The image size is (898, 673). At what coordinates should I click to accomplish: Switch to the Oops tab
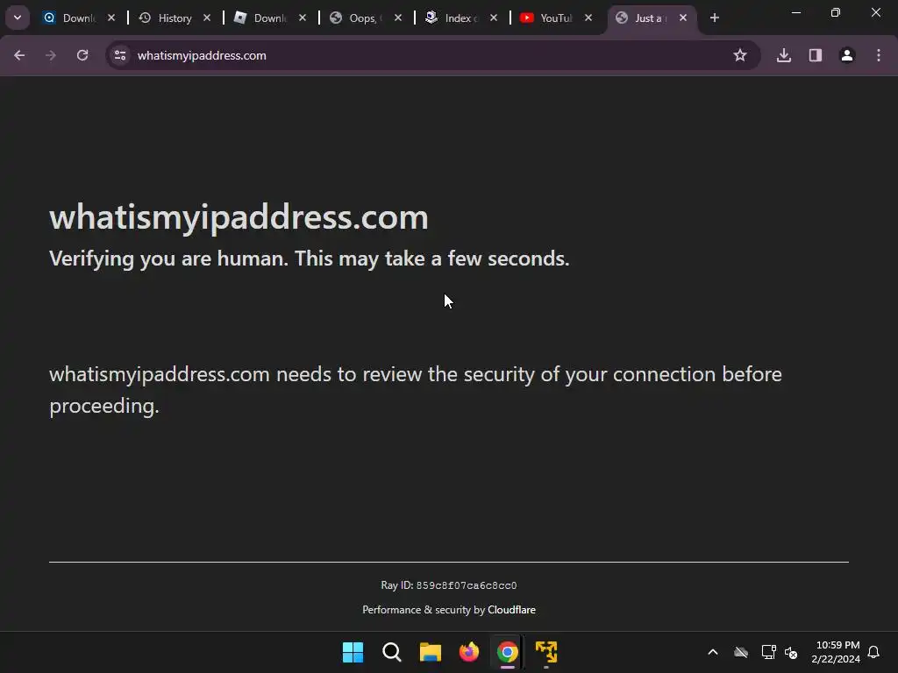(x=365, y=18)
